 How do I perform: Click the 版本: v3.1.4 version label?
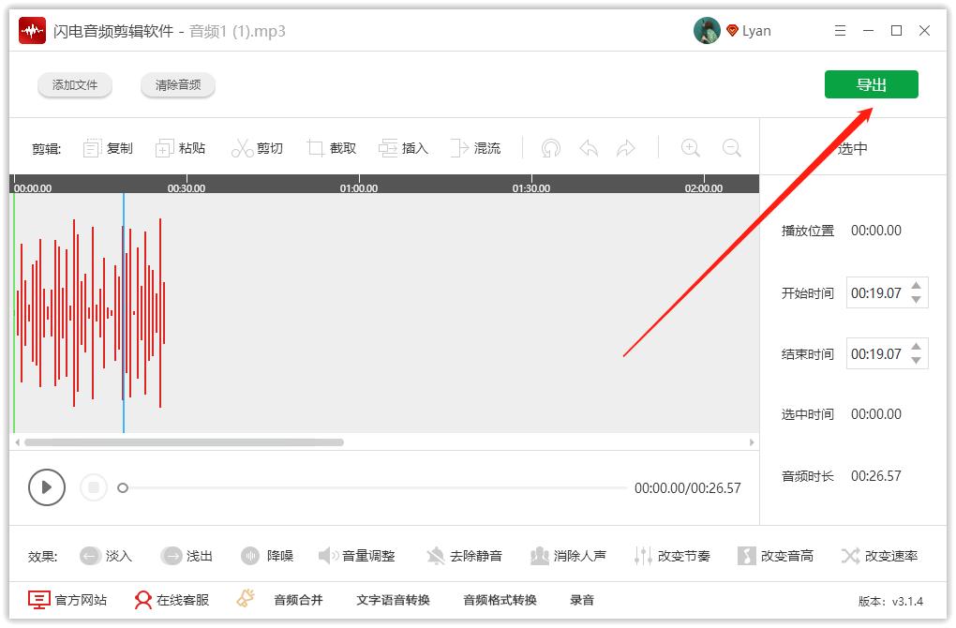point(890,601)
